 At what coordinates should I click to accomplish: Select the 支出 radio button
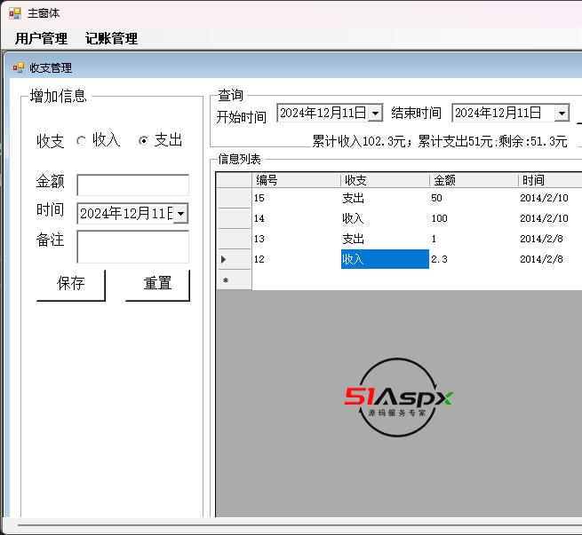point(143,140)
